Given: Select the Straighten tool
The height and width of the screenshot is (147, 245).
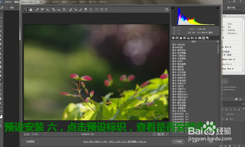Looking at the screenshot, I should 59,10.
